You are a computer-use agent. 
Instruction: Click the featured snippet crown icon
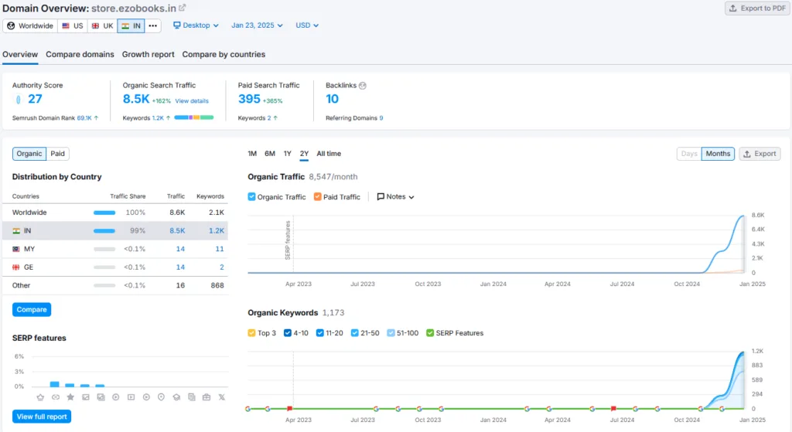point(40,397)
